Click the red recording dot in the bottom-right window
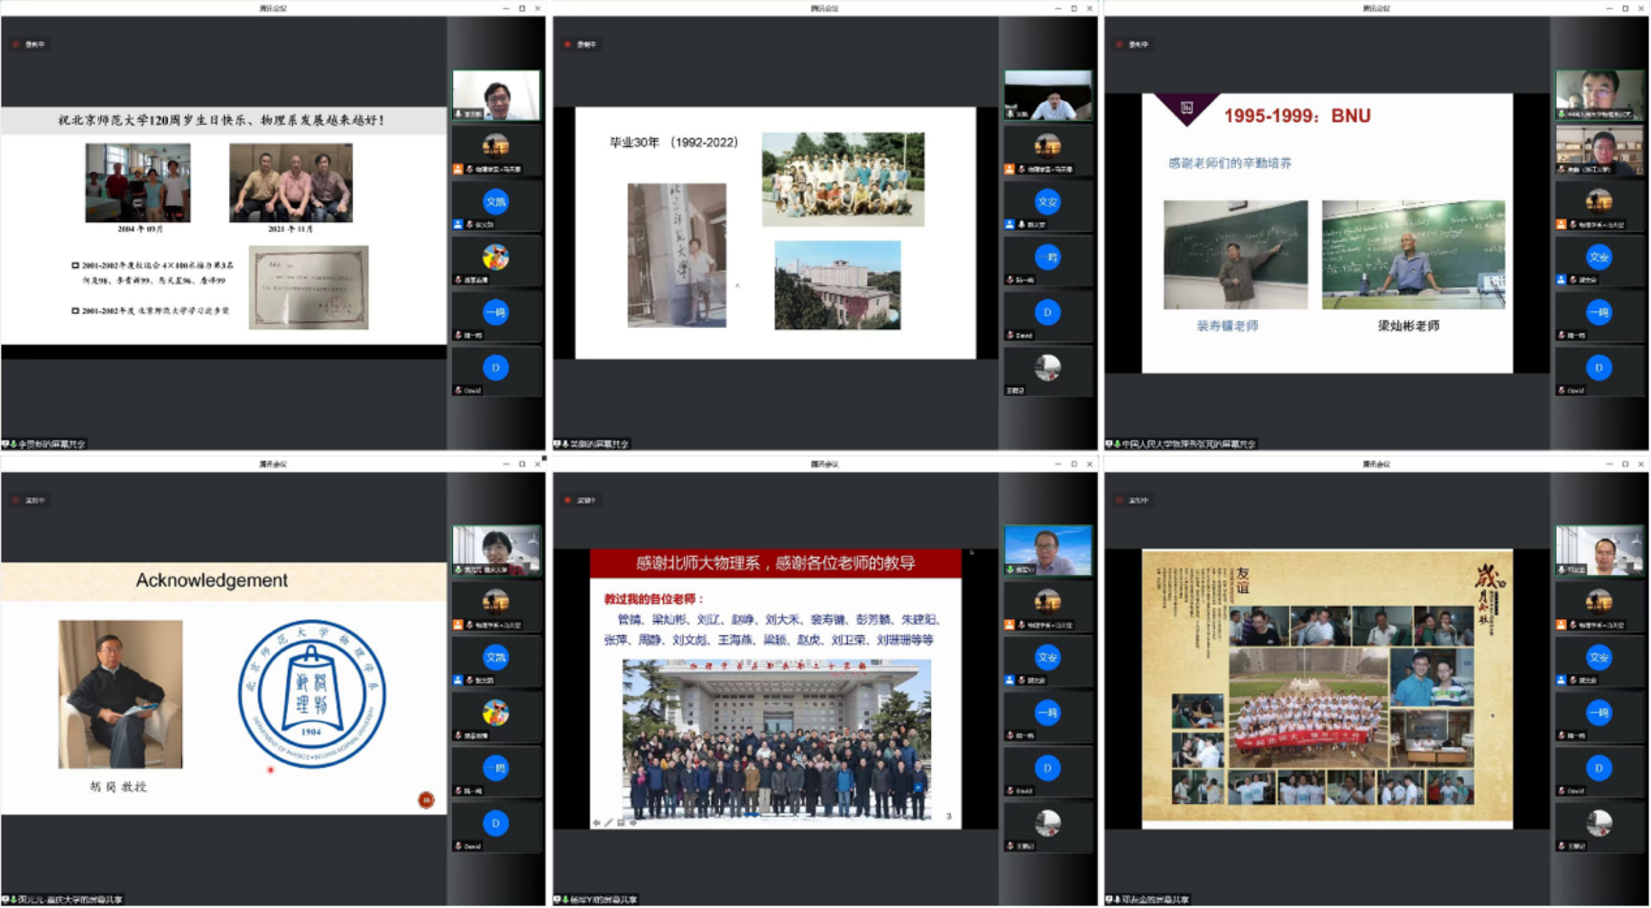 (1120, 501)
